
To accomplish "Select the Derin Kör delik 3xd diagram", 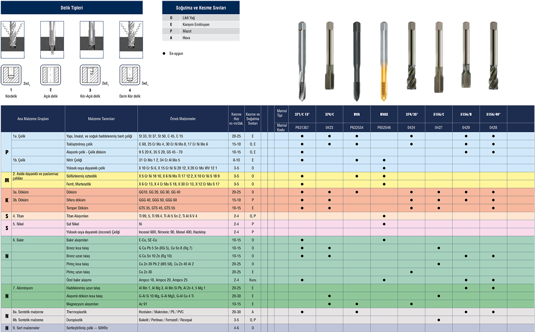I will 130,75.
